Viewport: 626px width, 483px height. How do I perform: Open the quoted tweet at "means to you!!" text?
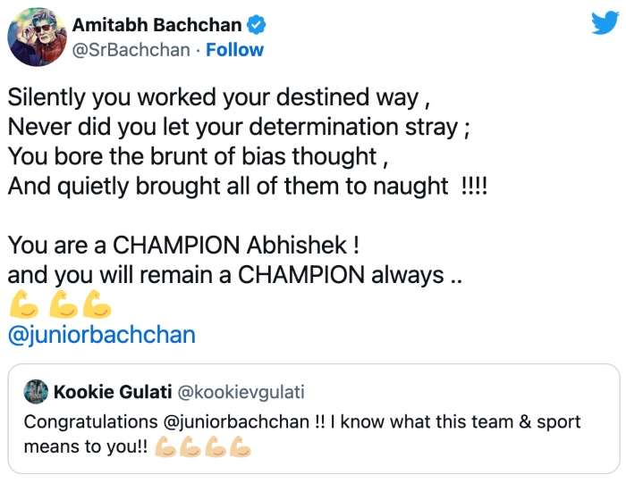tap(86, 446)
